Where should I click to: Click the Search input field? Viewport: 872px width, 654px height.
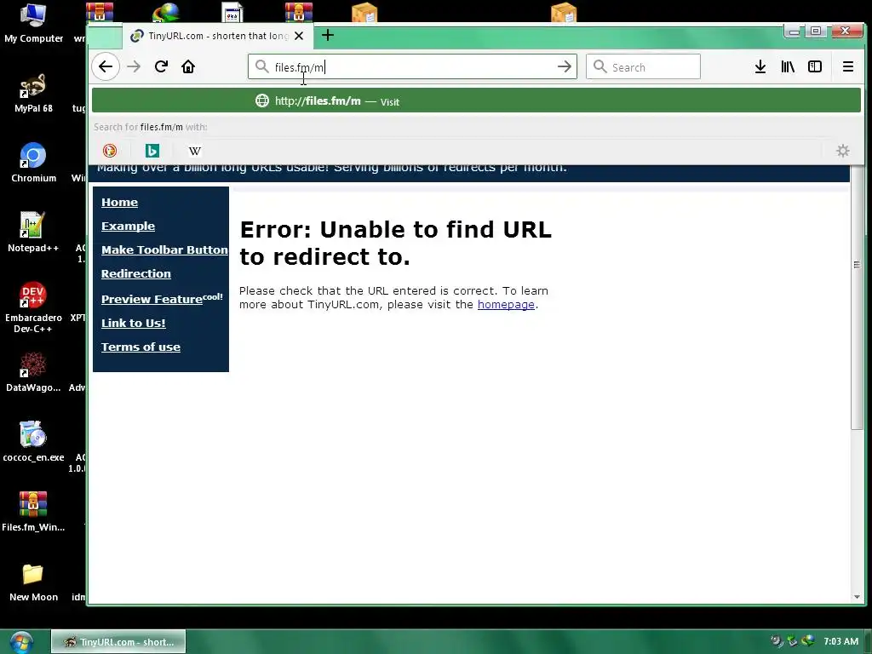click(644, 66)
